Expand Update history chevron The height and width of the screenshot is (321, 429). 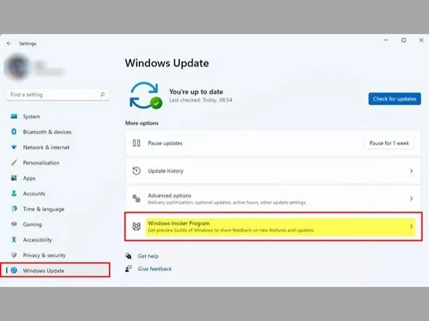[x=411, y=171]
